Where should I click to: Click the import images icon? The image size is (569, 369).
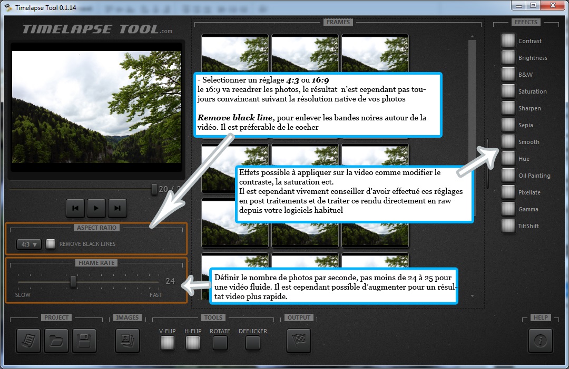127,341
